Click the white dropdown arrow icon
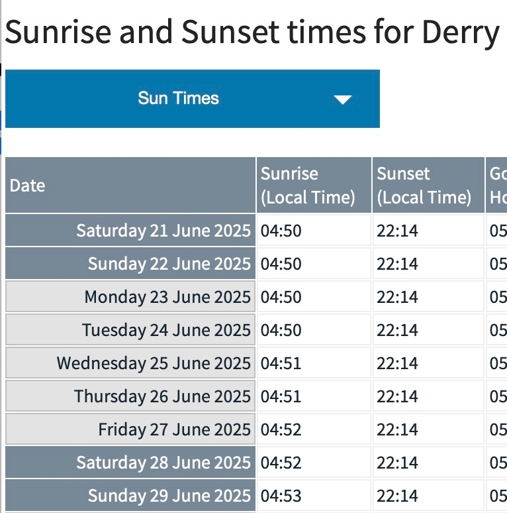Screen dimensions: 507x513 (342, 100)
